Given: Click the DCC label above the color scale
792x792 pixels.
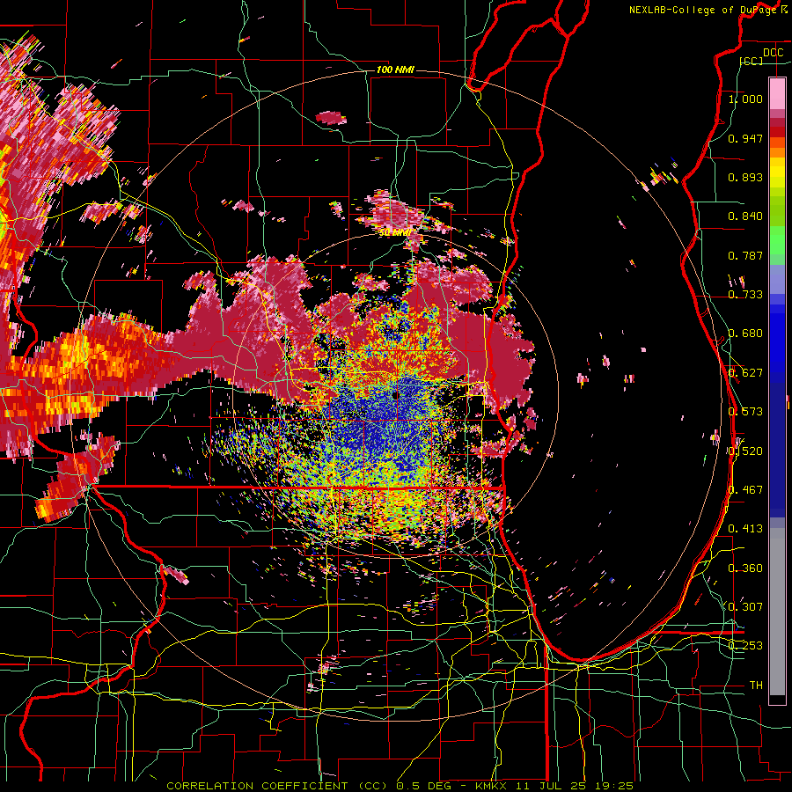Looking at the screenshot, I should pyautogui.click(x=773, y=53).
